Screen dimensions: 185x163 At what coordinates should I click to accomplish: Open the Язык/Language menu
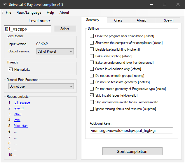click(29, 13)
